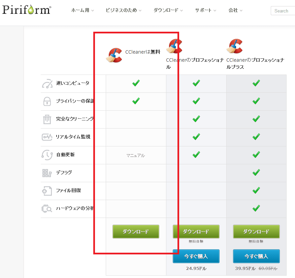295x278 pixels.
Task: Click the chip magnifier icon for ハードウェアの分析
Action: (46, 208)
